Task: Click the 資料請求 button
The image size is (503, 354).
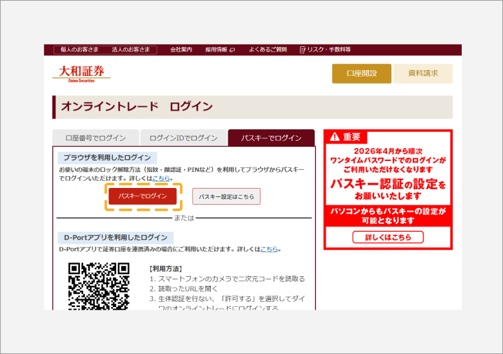Action: [423, 73]
